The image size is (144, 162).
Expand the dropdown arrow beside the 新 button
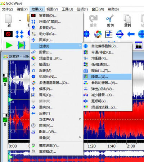[20, 20]
